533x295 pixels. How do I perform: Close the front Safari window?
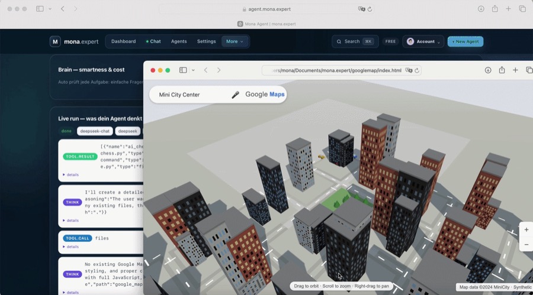153,70
